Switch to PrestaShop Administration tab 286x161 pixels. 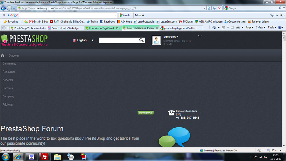coord(28,28)
